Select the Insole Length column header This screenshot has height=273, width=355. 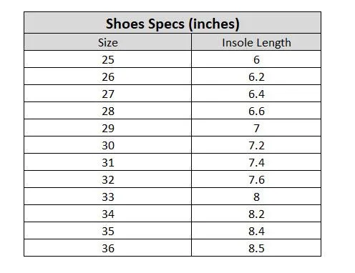(256, 42)
